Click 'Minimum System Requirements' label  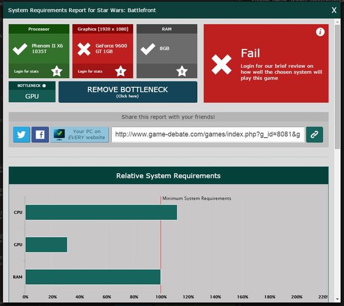click(197, 199)
